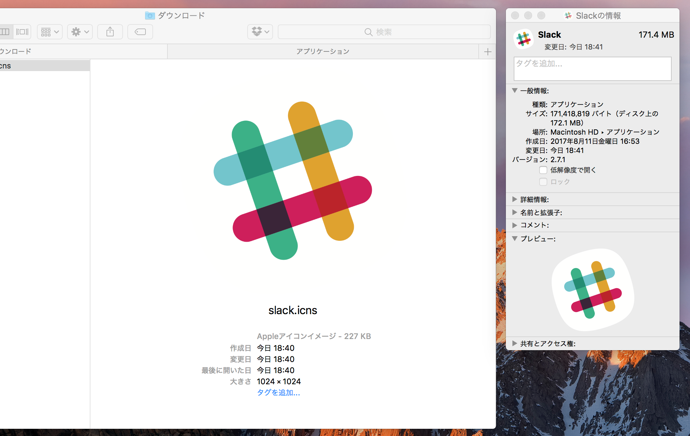Click the slack.icns file name text
The height and width of the screenshot is (436, 690).
pos(293,310)
